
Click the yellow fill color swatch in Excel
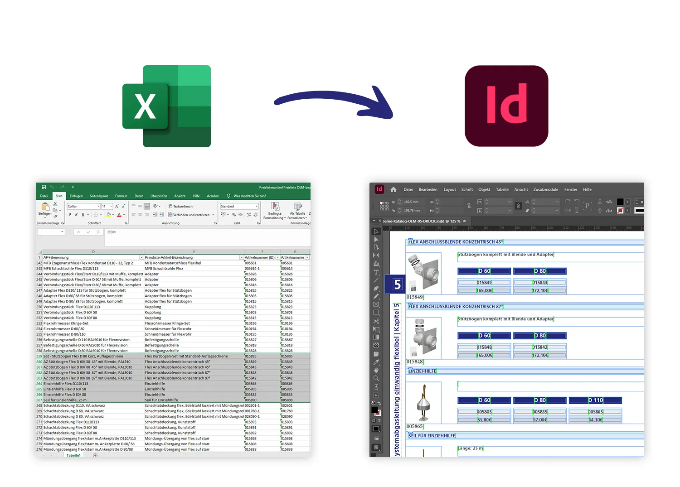pyautogui.click(x=108, y=215)
